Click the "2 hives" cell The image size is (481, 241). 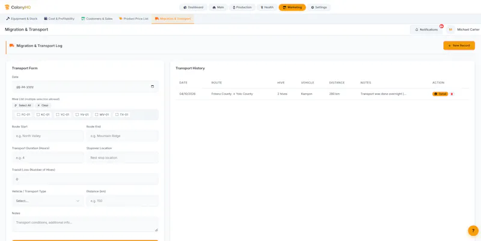click(282, 94)
